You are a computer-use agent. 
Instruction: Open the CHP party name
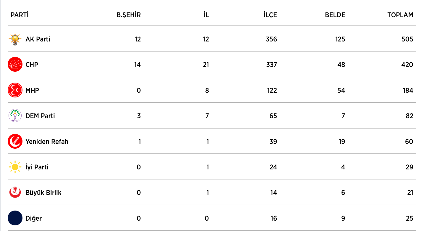32,65
